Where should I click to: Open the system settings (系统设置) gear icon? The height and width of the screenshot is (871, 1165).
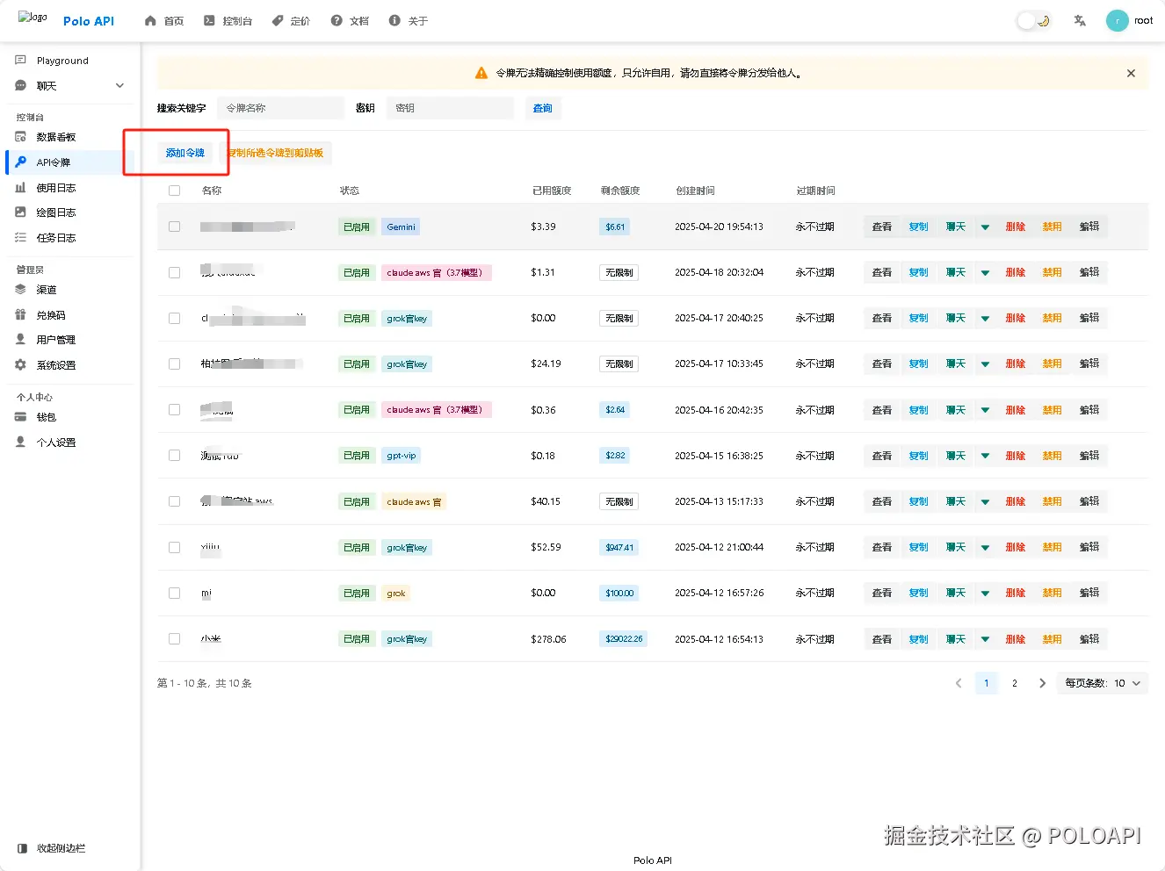click(21, 365)
